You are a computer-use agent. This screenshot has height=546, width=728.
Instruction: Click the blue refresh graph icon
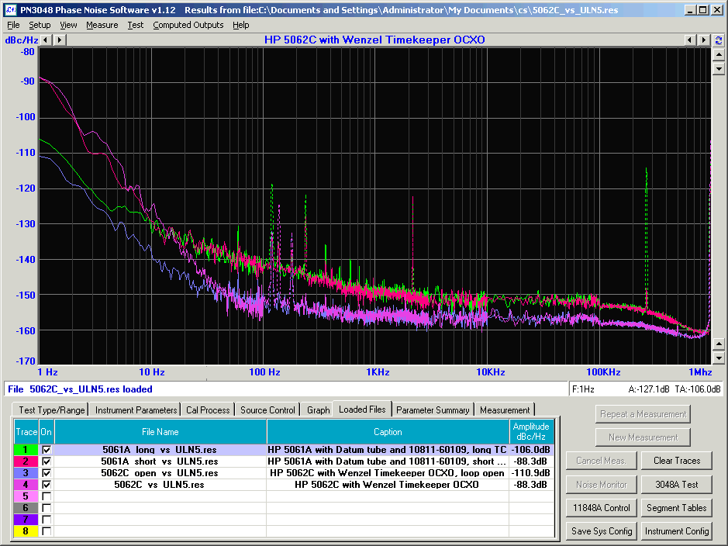pos(719,40)
